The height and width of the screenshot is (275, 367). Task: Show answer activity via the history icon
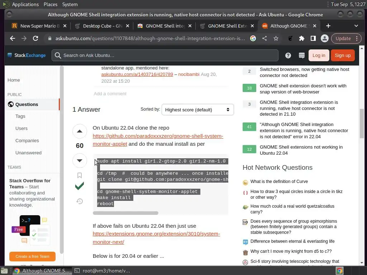coord(80,201)
